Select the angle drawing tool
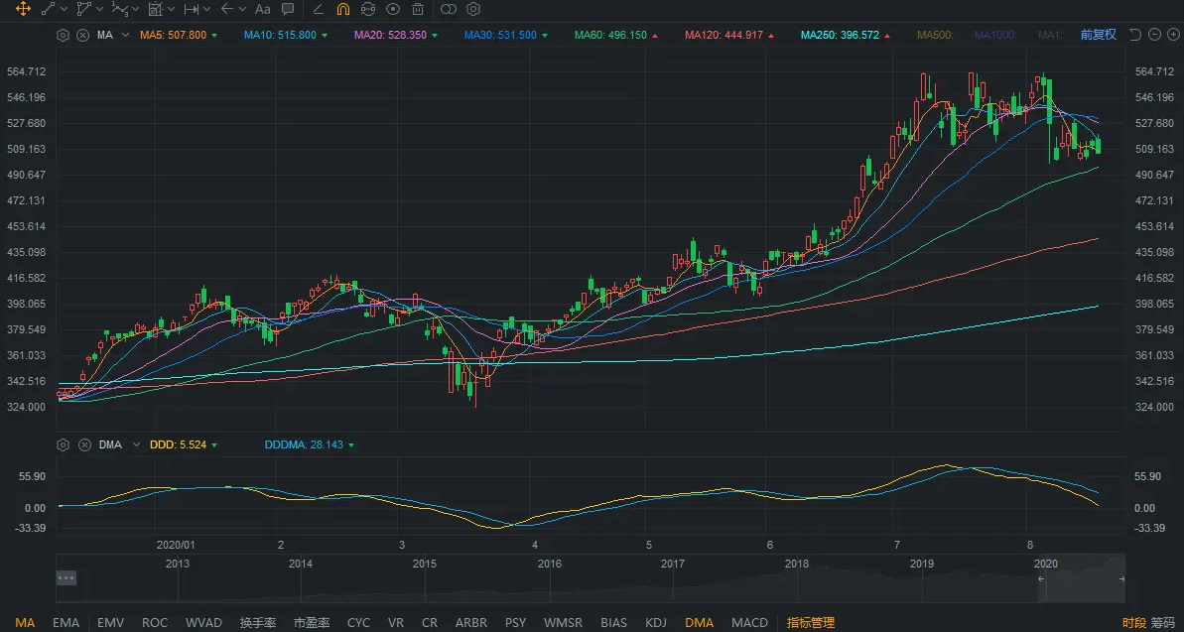Image resolution: width=1184 pixels, height=632 pixels. (318, 9)
